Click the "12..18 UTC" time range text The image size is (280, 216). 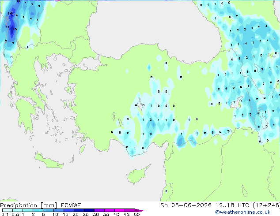pos(232,205)
